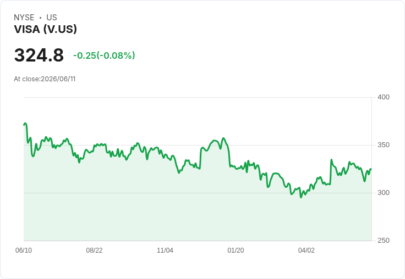Click the chart's lowest point near 04/02
This screenshot has width=405, height=279.
pyautogui.click(x=300, y=197)
